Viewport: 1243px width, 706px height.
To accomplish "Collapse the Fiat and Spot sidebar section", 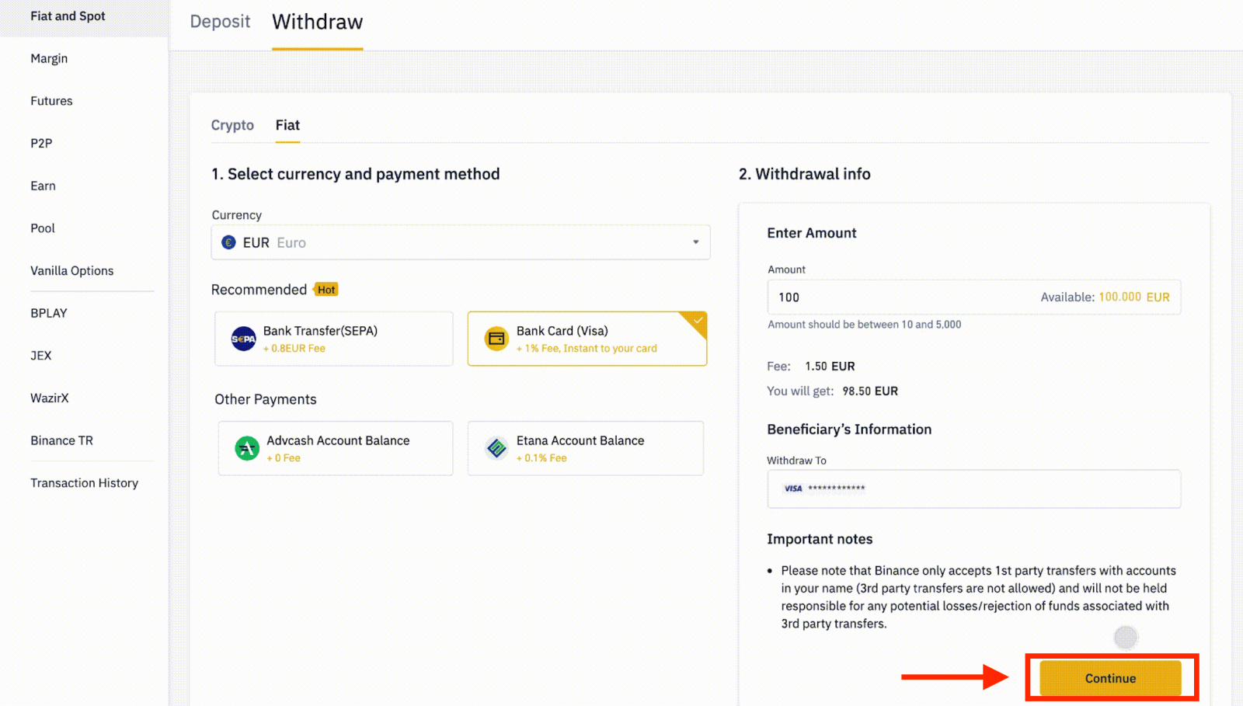I will pyautogui.click(x=68, y=16).
